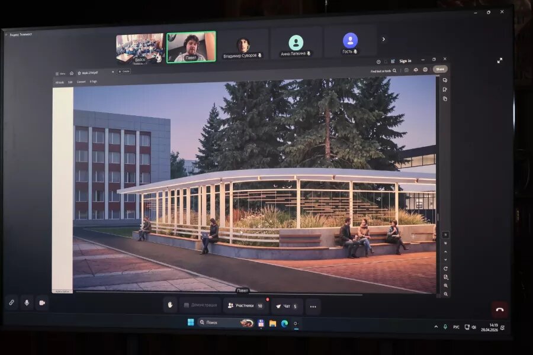The image size is (533, 355).
Task: Open the Convert menu in the PDF viewer
Action: (81, 82)
